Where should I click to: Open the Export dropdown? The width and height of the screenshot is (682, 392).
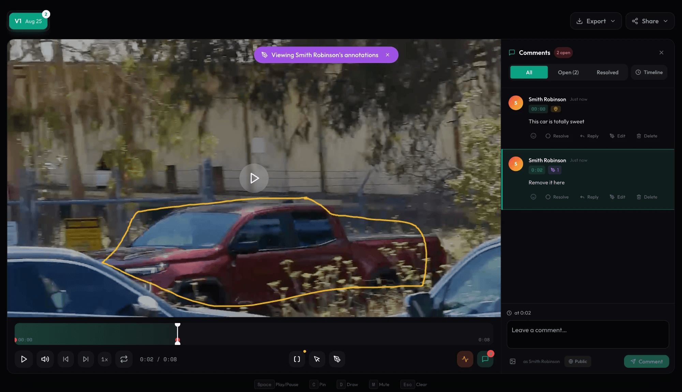point(596,21)
